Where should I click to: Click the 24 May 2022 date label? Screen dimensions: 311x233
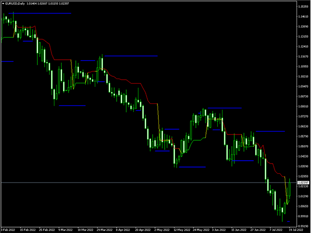201,230
